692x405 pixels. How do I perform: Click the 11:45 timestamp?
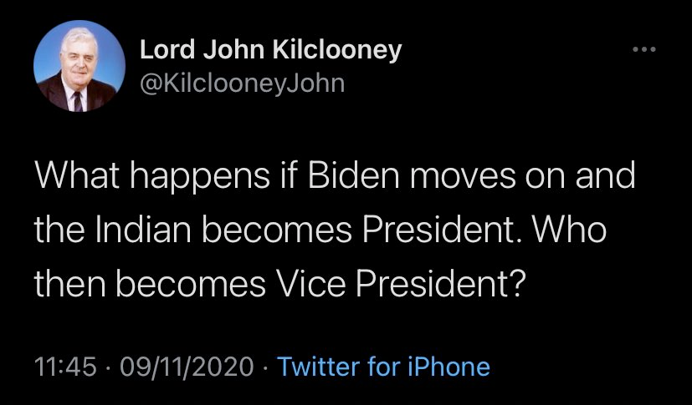click(x=65, y=367)
